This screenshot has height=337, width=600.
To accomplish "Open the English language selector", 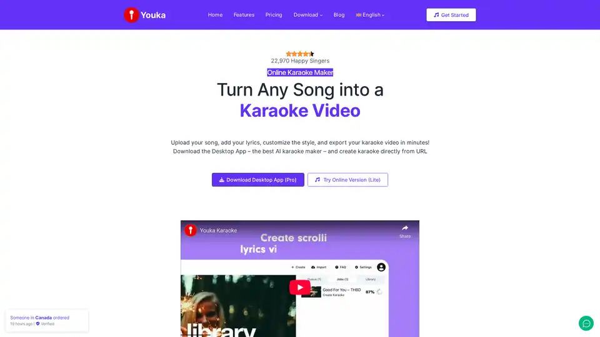I will coord(370,15).
